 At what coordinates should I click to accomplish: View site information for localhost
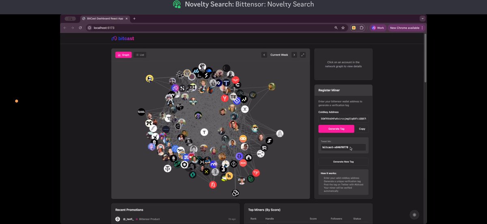point(90,28)
